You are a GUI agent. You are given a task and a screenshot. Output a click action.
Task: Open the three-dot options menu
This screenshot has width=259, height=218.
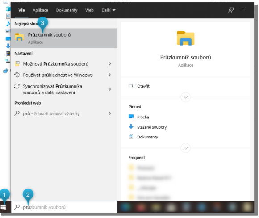[244, 10]
